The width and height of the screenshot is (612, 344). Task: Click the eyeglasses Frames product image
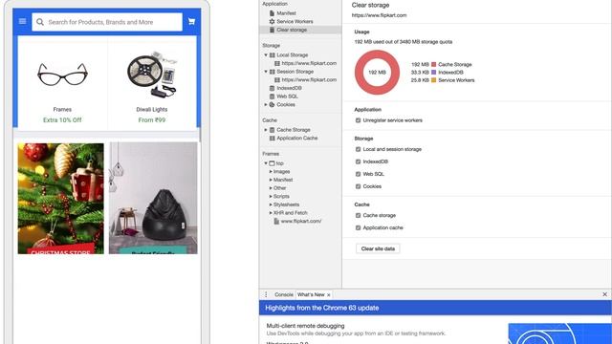coord(62,75)
